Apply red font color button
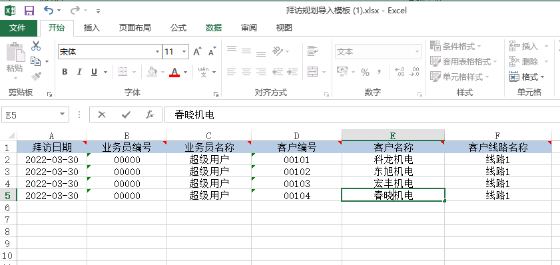Screen dimensions: 560x265 (174, 72)
